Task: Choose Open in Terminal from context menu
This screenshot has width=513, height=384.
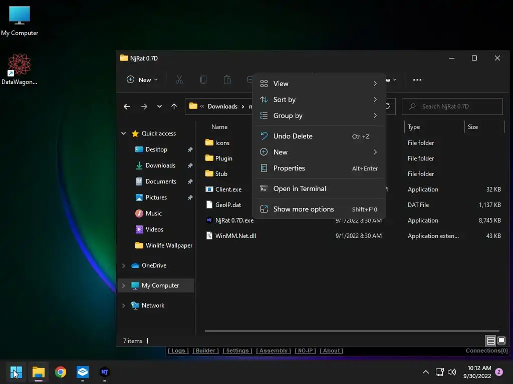Action: pyautogui.click(x=319, y=188)
